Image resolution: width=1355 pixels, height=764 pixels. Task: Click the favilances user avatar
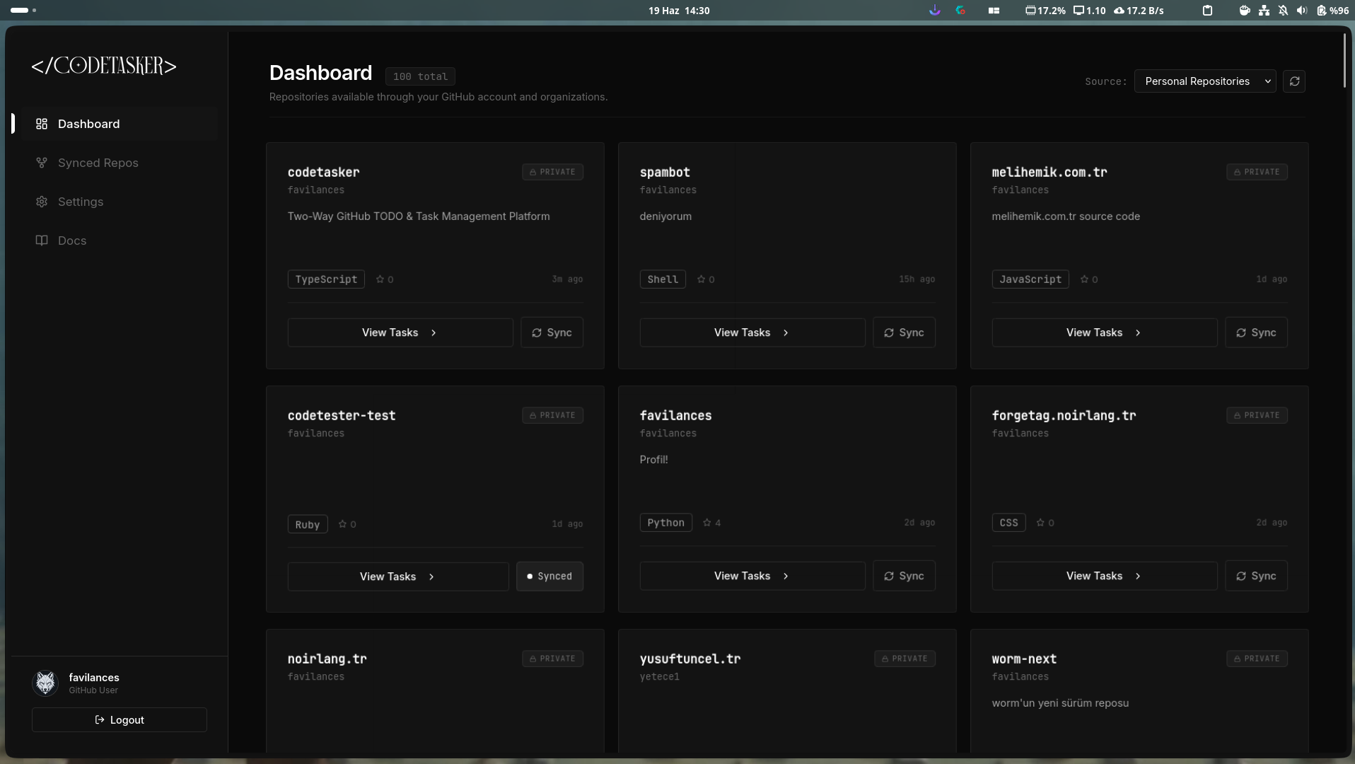46,683
